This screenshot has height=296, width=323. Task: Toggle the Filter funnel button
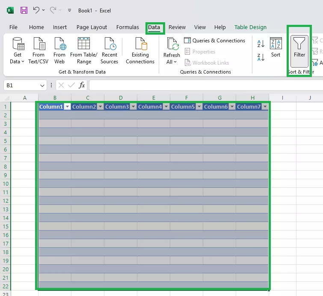click(x=299, y=51)
